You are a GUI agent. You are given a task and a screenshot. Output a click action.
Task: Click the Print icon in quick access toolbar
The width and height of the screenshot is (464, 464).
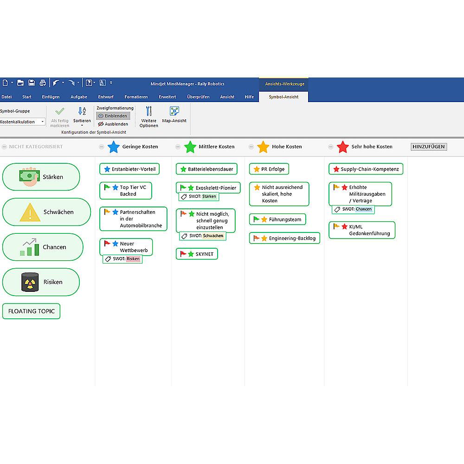tap(43, 83)
